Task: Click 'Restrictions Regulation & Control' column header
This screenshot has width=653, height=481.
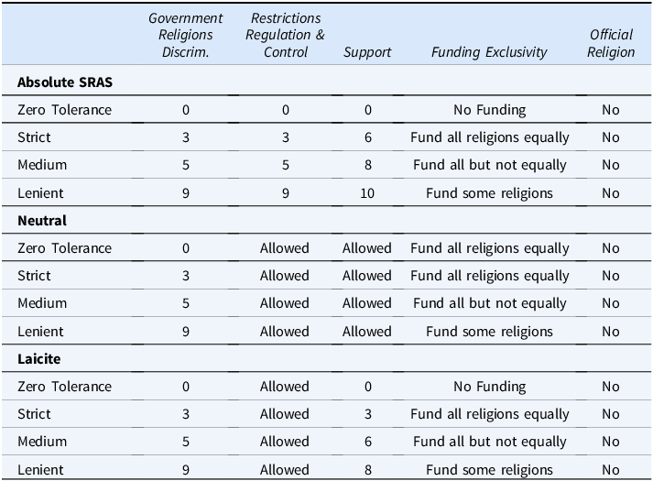Action: pyautogui.click(x=285, y=35)
